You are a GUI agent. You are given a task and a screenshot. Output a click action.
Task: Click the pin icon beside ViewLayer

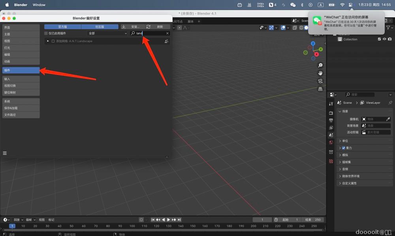[x=390, y=103]
